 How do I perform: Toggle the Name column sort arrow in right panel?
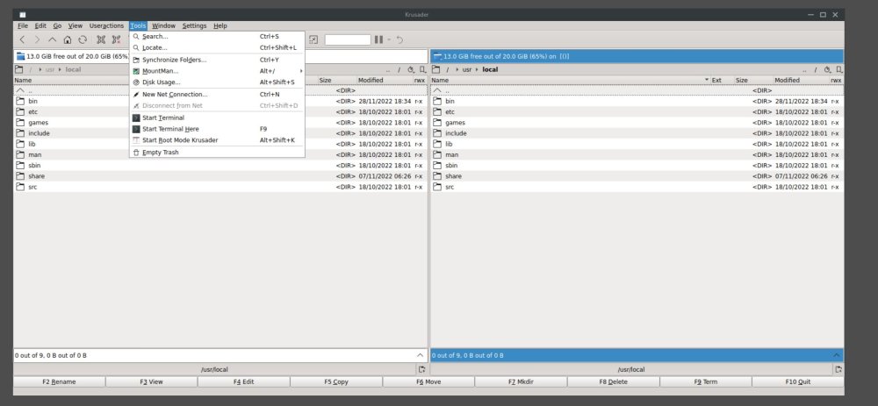click(x=706, y=81)
